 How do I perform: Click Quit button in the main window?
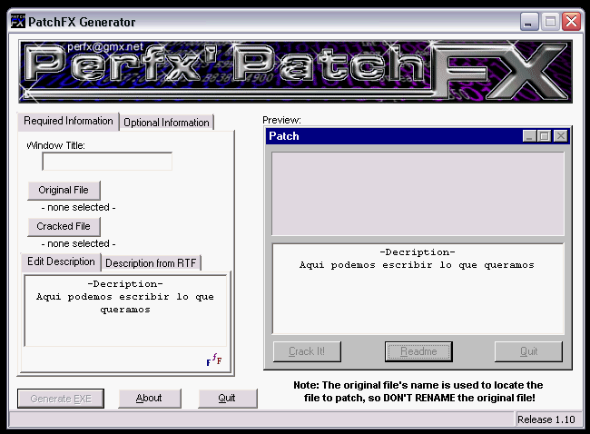pos(227,398)
